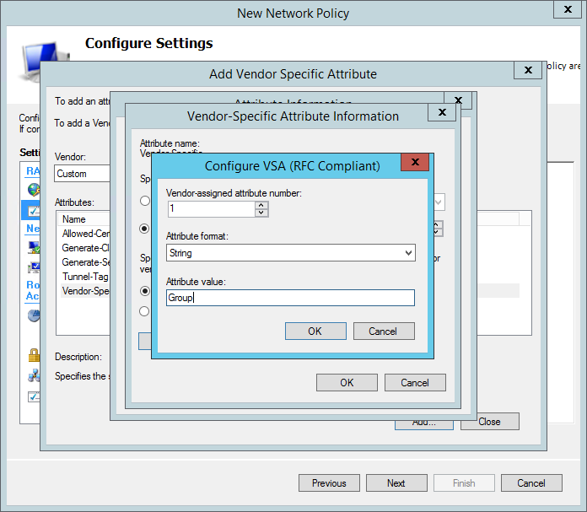Select the first unselected vendor radio button
Screen dimensions: 587x512
coord(145,201)
